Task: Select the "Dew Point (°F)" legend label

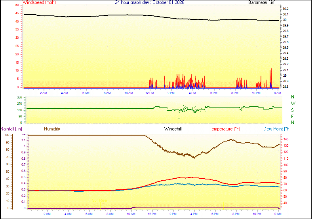Action: [x=277, y=129]
